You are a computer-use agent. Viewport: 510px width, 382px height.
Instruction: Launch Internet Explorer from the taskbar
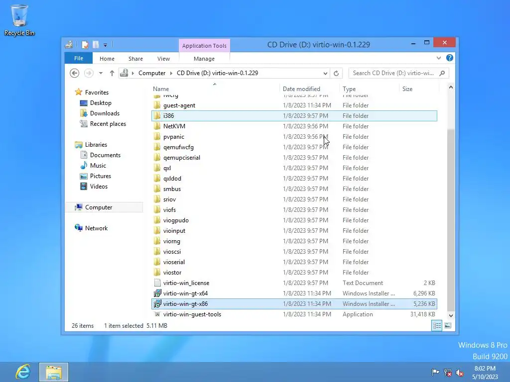(x=23, y=372)
